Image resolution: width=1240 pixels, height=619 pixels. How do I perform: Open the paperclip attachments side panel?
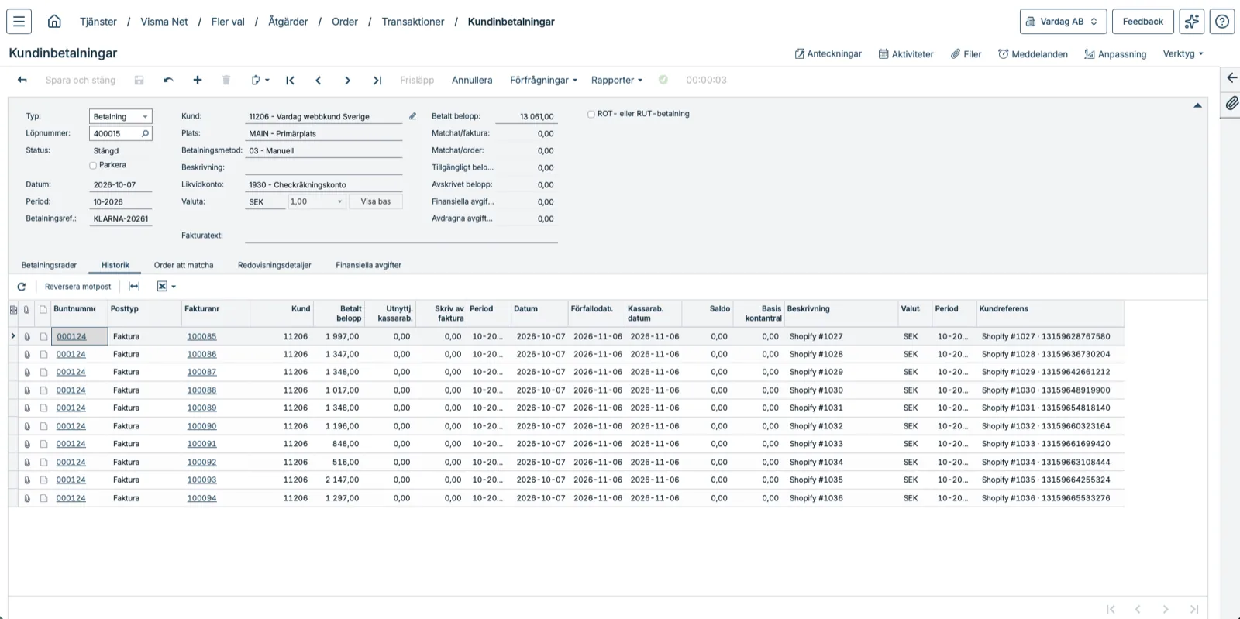click(x=1231, y=103)
